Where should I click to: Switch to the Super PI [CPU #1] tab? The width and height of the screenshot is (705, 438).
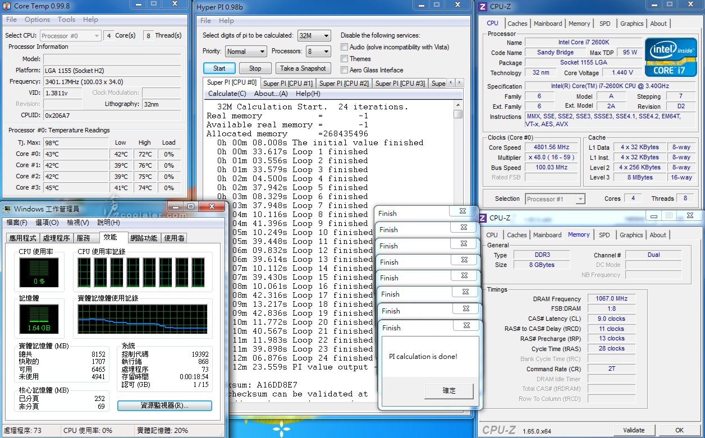pyautogui.click(x=288, y=83)
